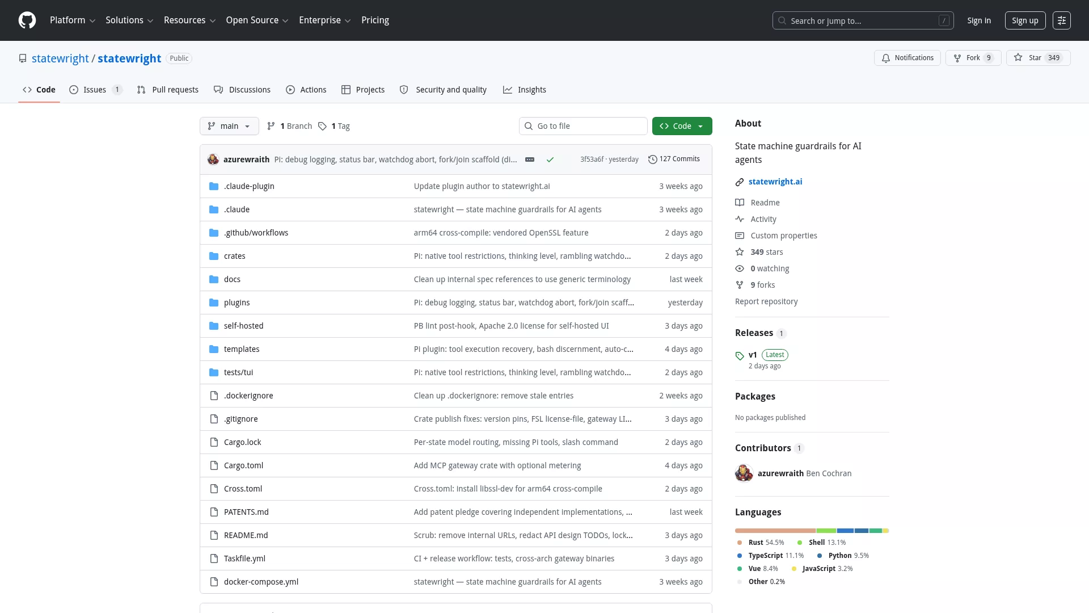Click the branch icon beside 1 Branch

(271, 126)
